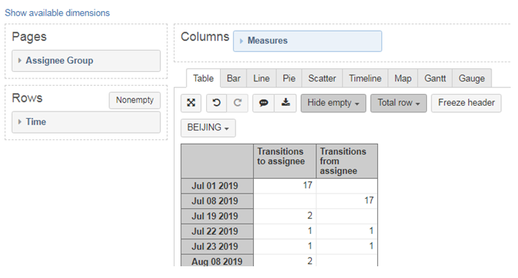Image resolution: width=518 pixels, height=278 pixels.
Task: Switch to the Bar chart tab
Action: pyautogui.click(x=233, y=78)
